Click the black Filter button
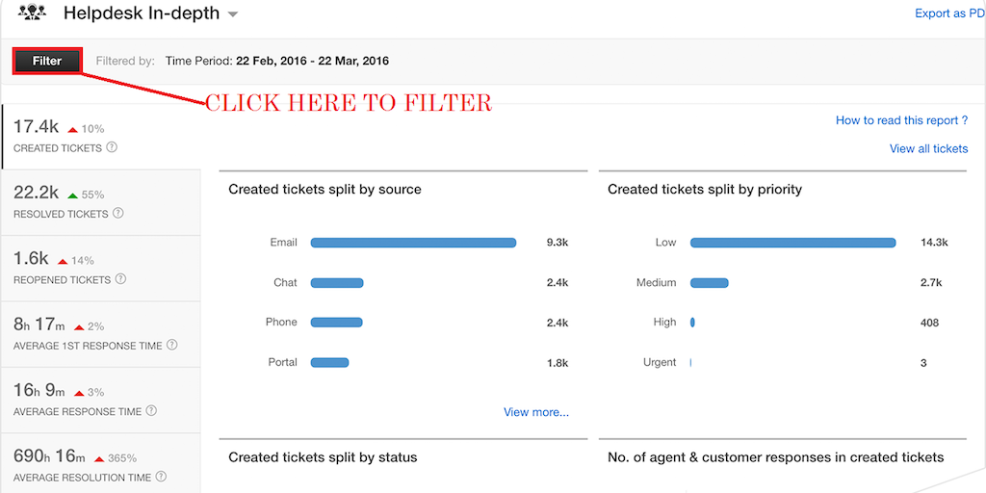 click(x=47, y=61)
